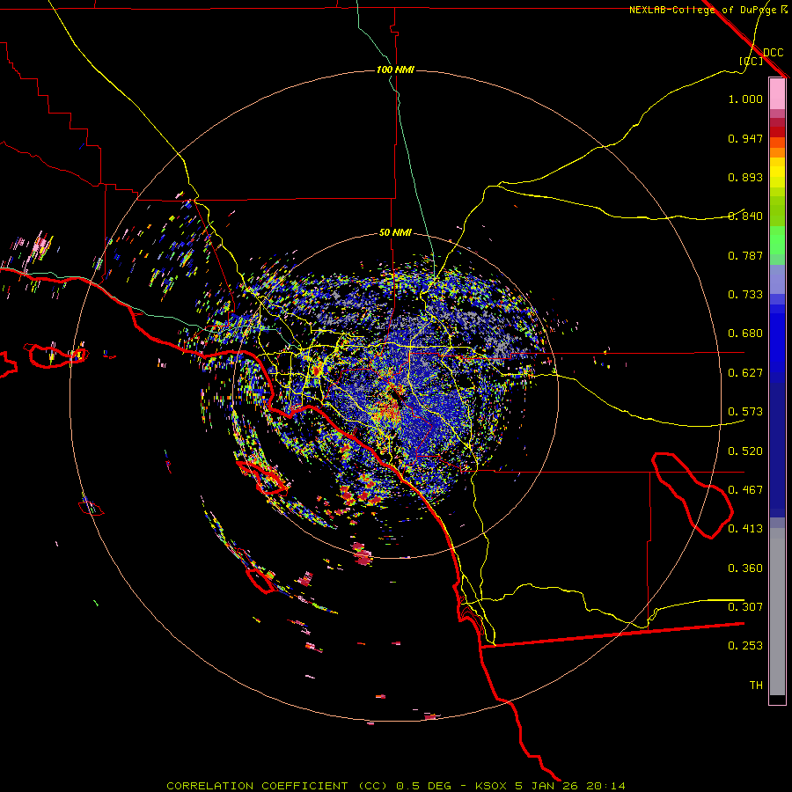Click the TH threshold label on the legend
792x792 pixels.
[756, 686]
